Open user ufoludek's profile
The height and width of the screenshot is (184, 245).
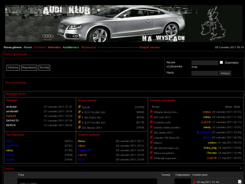click(11, 107)
